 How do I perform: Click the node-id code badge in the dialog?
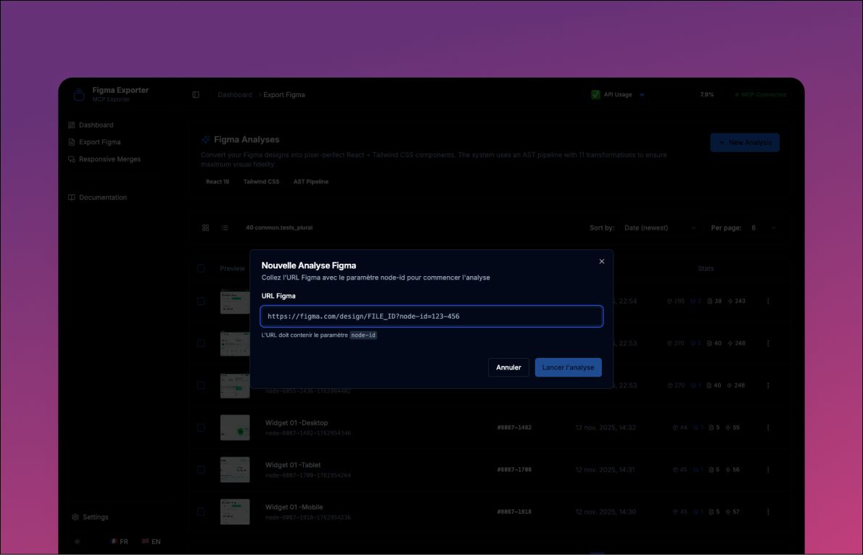(x=363, y=335)
